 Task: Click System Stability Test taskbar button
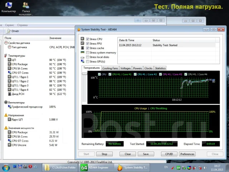tap(132, 167)
